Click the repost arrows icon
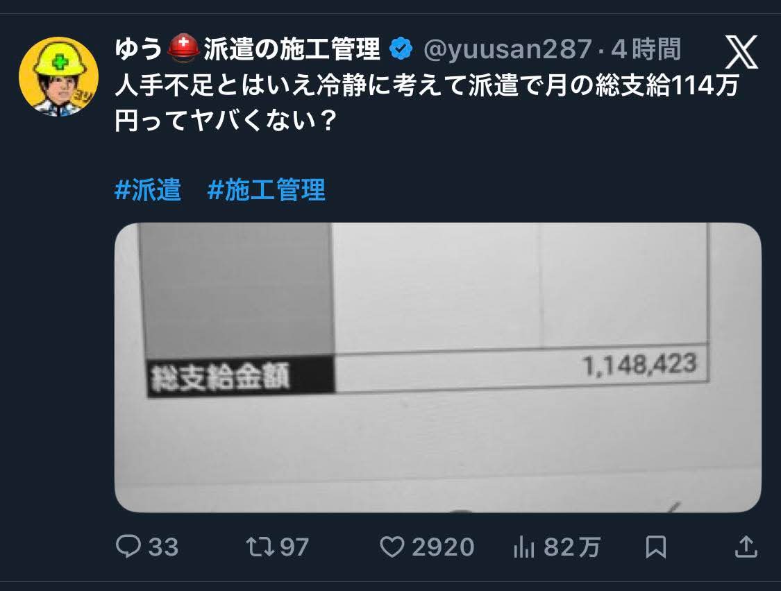Screen dimensions: 781x591 point(260,546)
